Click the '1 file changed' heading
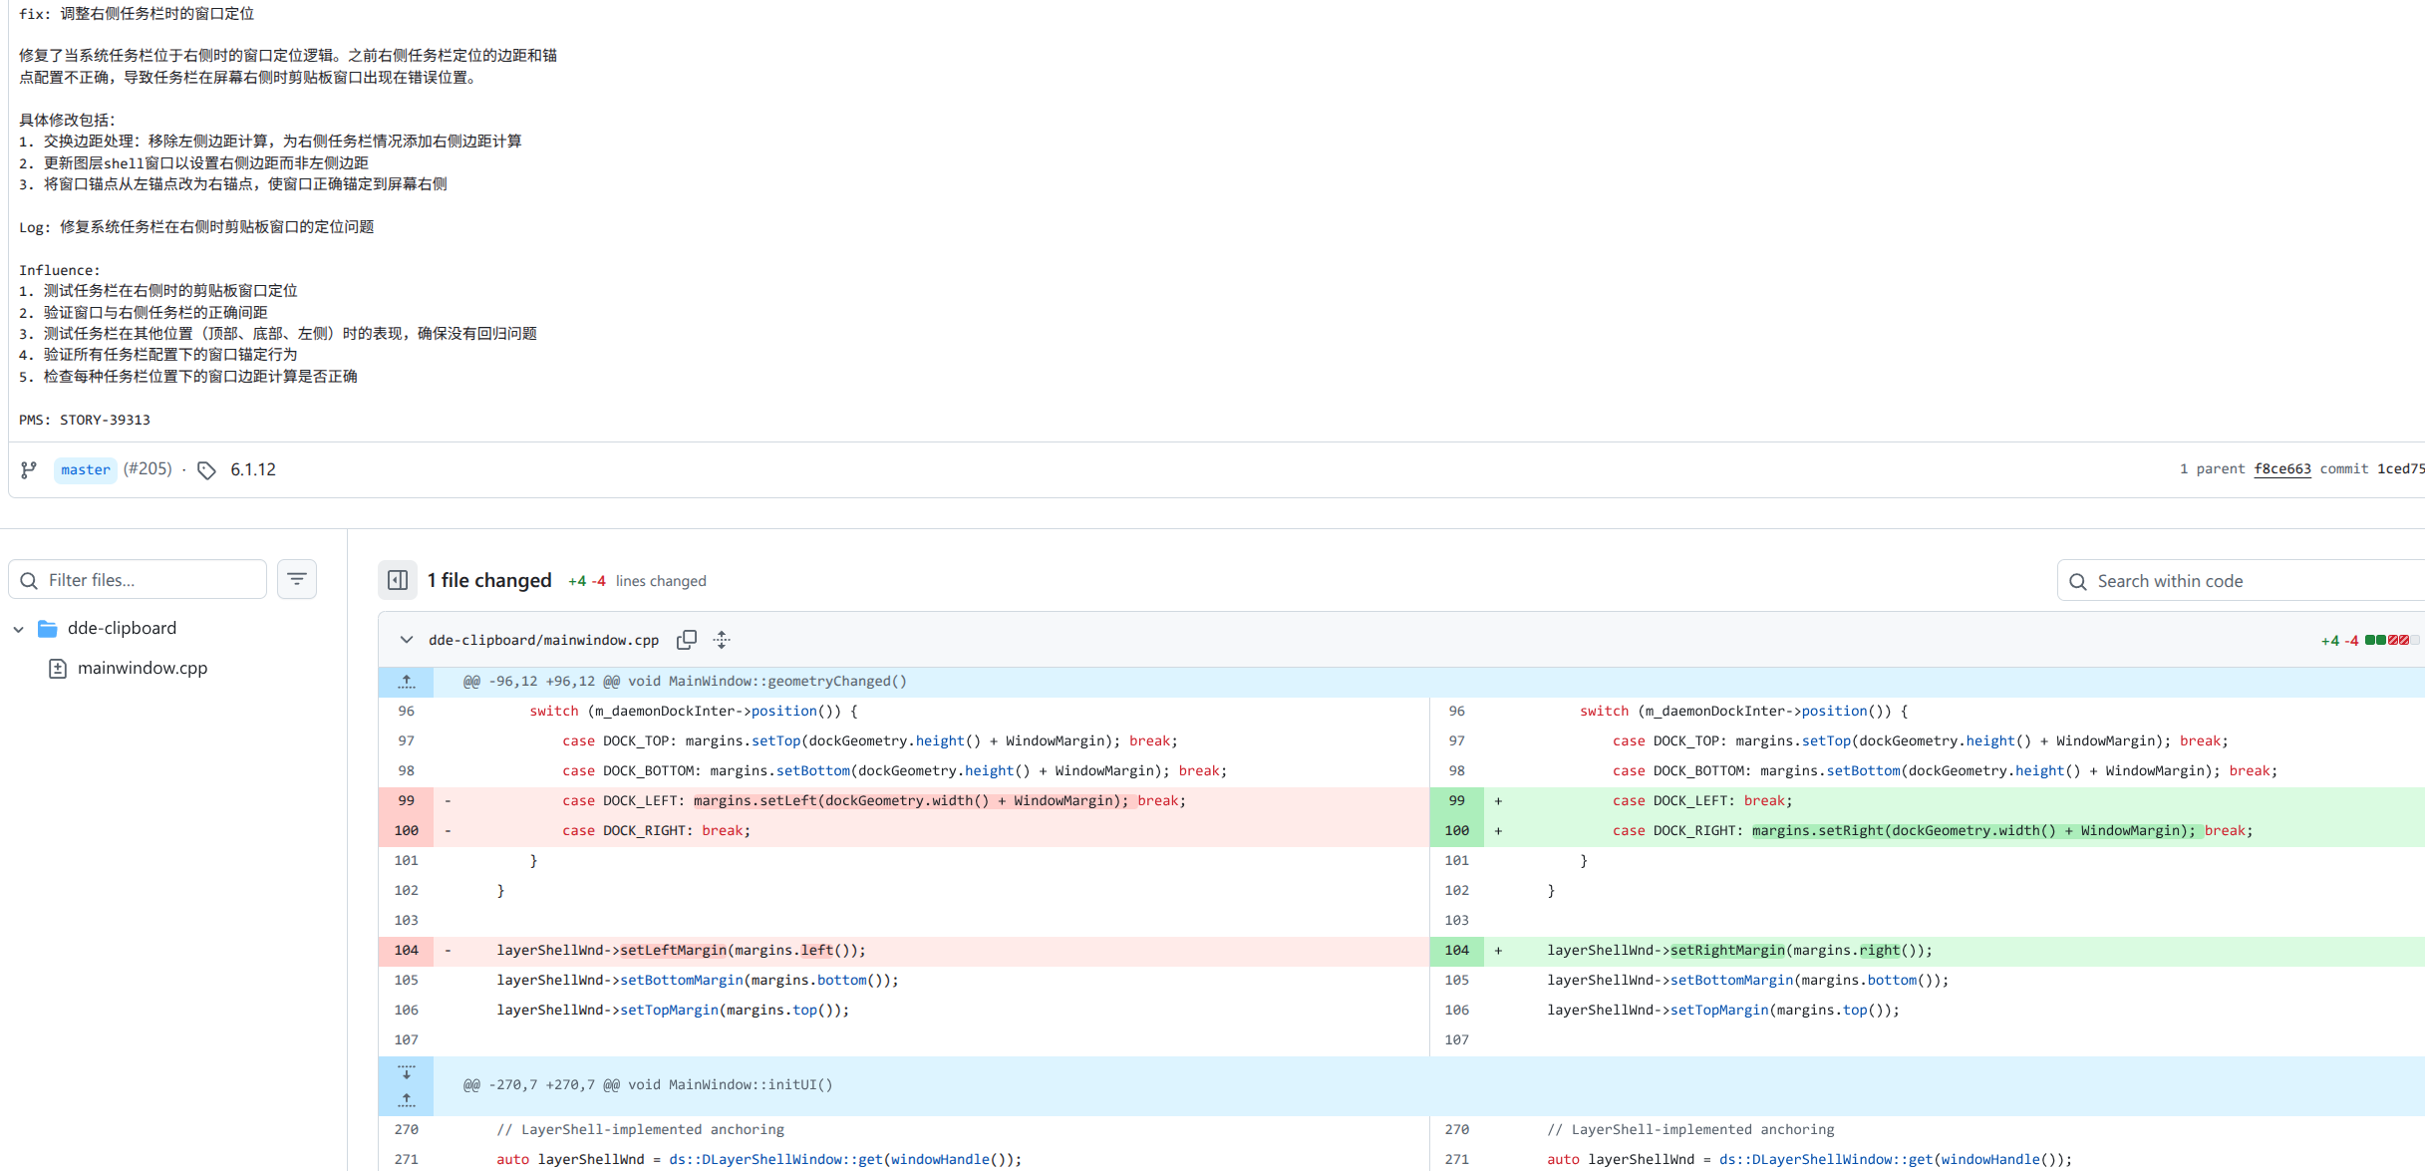 [489, 580]
